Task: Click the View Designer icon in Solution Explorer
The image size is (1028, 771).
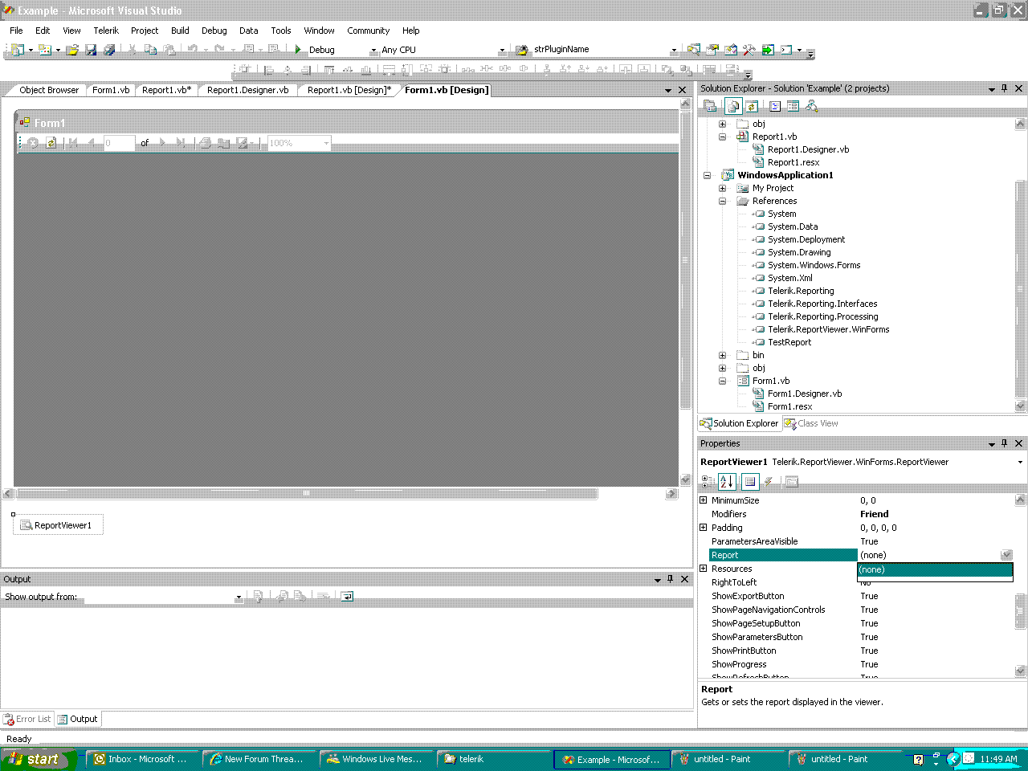Action: tap(793, 106)
